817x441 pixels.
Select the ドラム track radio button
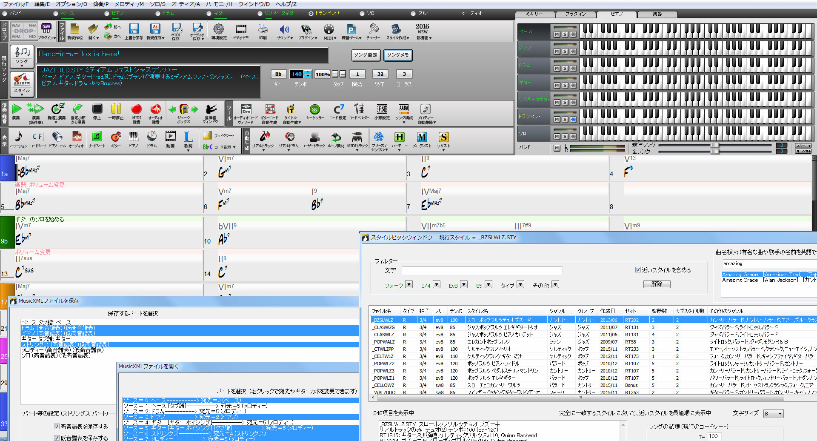click(158, 14)
